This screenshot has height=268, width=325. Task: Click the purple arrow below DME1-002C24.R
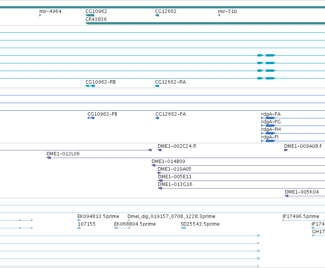point(160,150)
